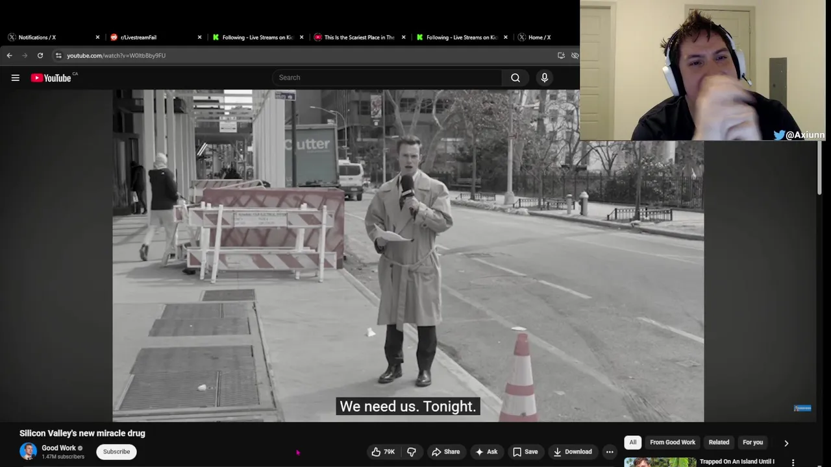
Task: Close the This Is the Scariest Place tab
Action: 403,38
